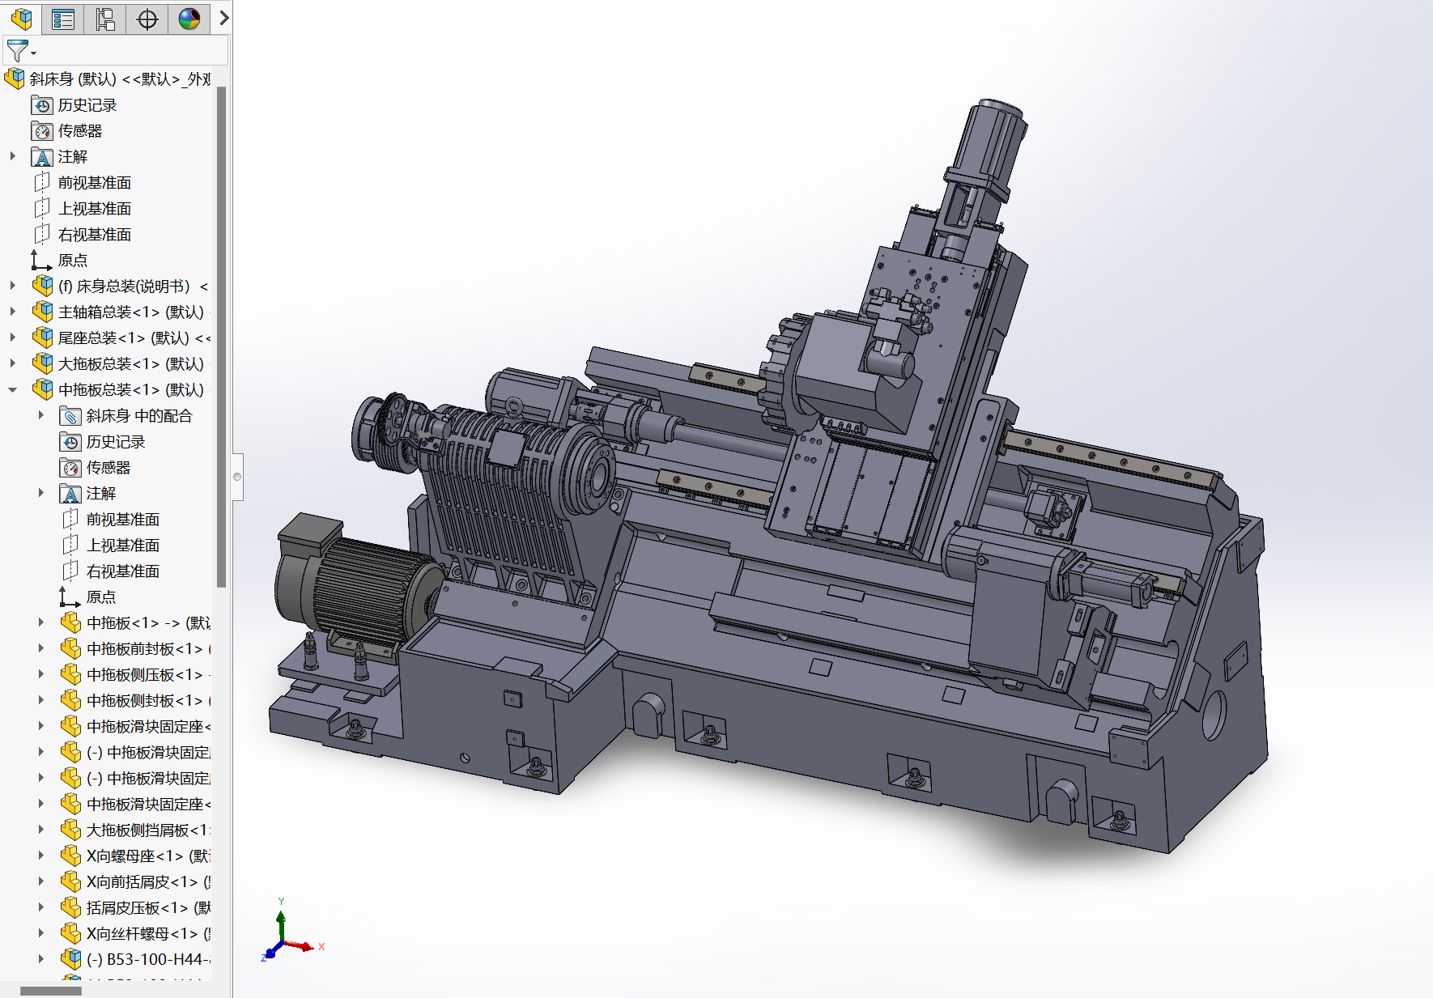Open the DimXpertManager crosshair tab

click(x=147, y=19)
